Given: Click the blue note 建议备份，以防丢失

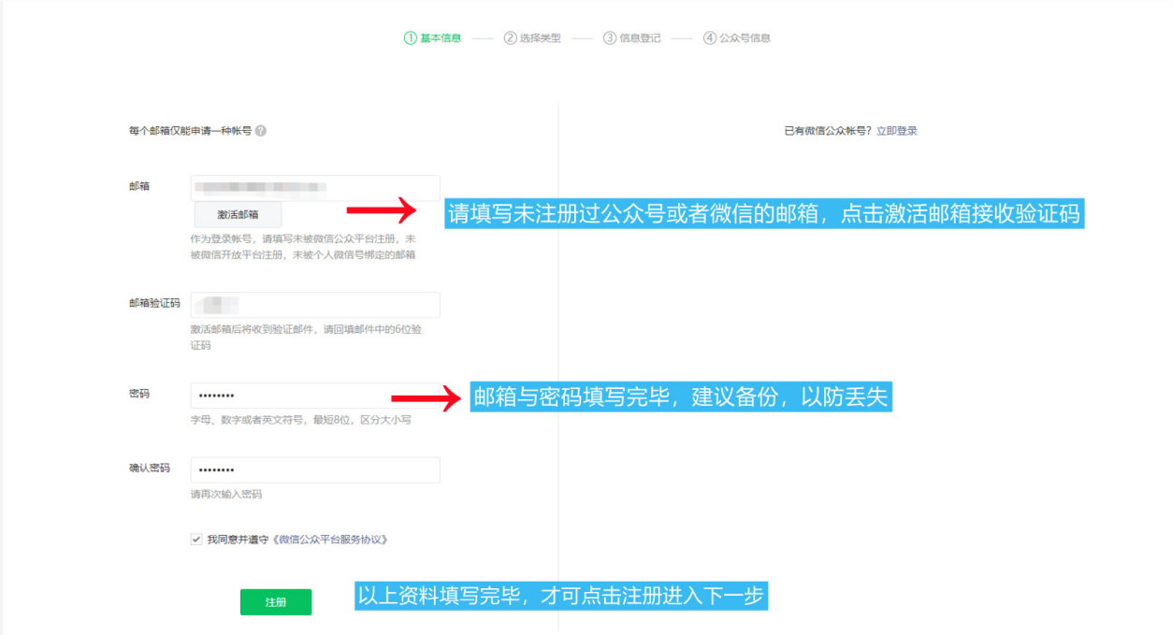Looking at the screenshot, I should coord(680,397).
